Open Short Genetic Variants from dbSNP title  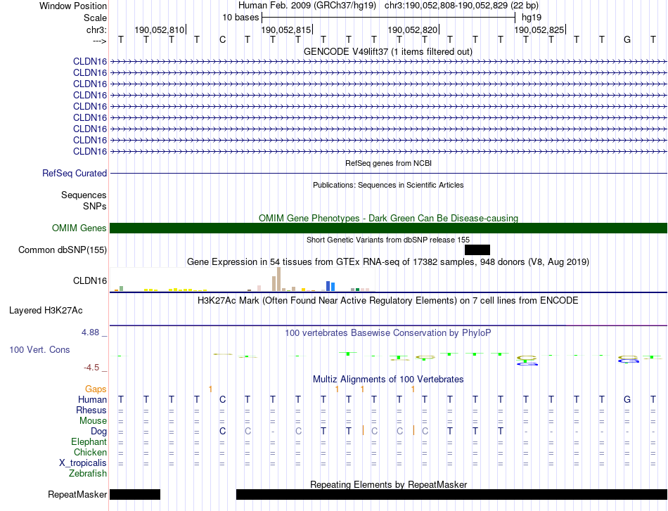point(388,240)
